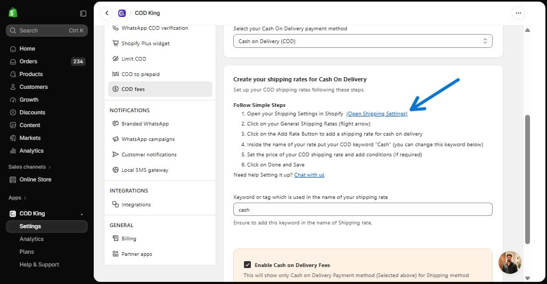Screen dimensions: 547x284
Task: Click the Shopify logo icon
Action: 13,13
